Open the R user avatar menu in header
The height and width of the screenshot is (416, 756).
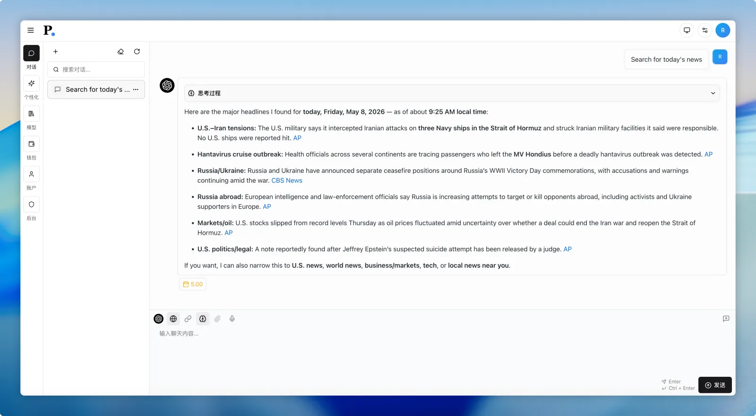coord(723,30)
